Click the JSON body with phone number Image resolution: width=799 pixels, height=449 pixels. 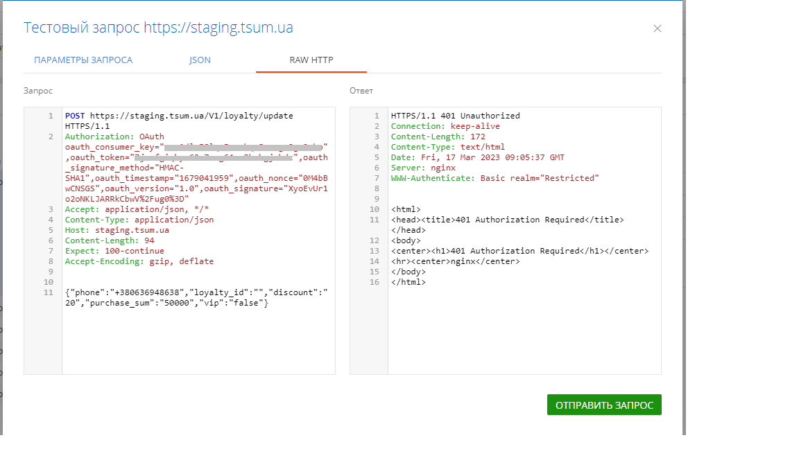pos(196,297)
